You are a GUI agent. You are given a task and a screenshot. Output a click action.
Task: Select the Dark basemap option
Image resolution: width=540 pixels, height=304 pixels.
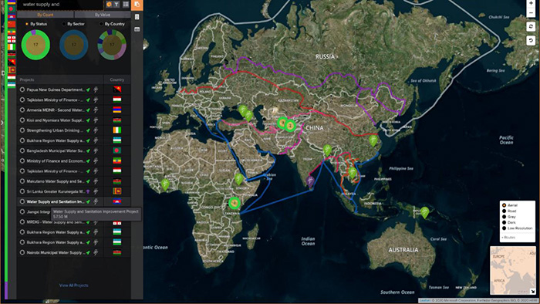point(505,222)
